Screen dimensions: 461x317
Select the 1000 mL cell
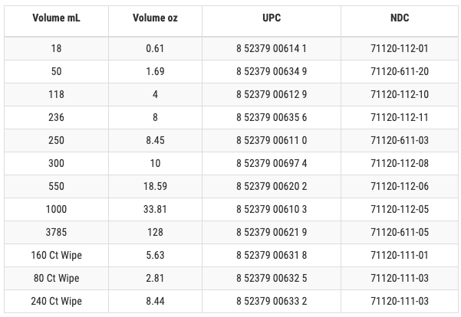(x=56, y=209)
